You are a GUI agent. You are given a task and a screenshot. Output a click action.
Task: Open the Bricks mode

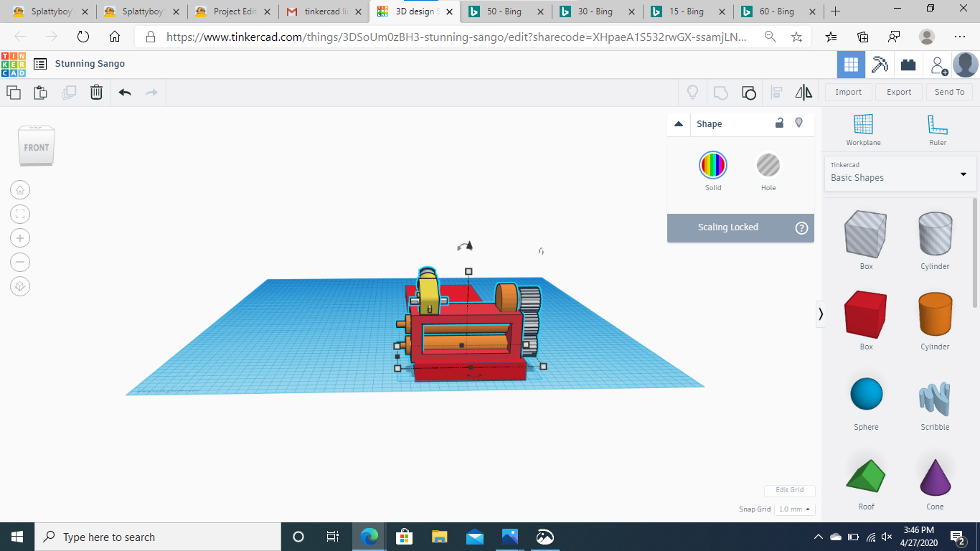click(908, 65)
